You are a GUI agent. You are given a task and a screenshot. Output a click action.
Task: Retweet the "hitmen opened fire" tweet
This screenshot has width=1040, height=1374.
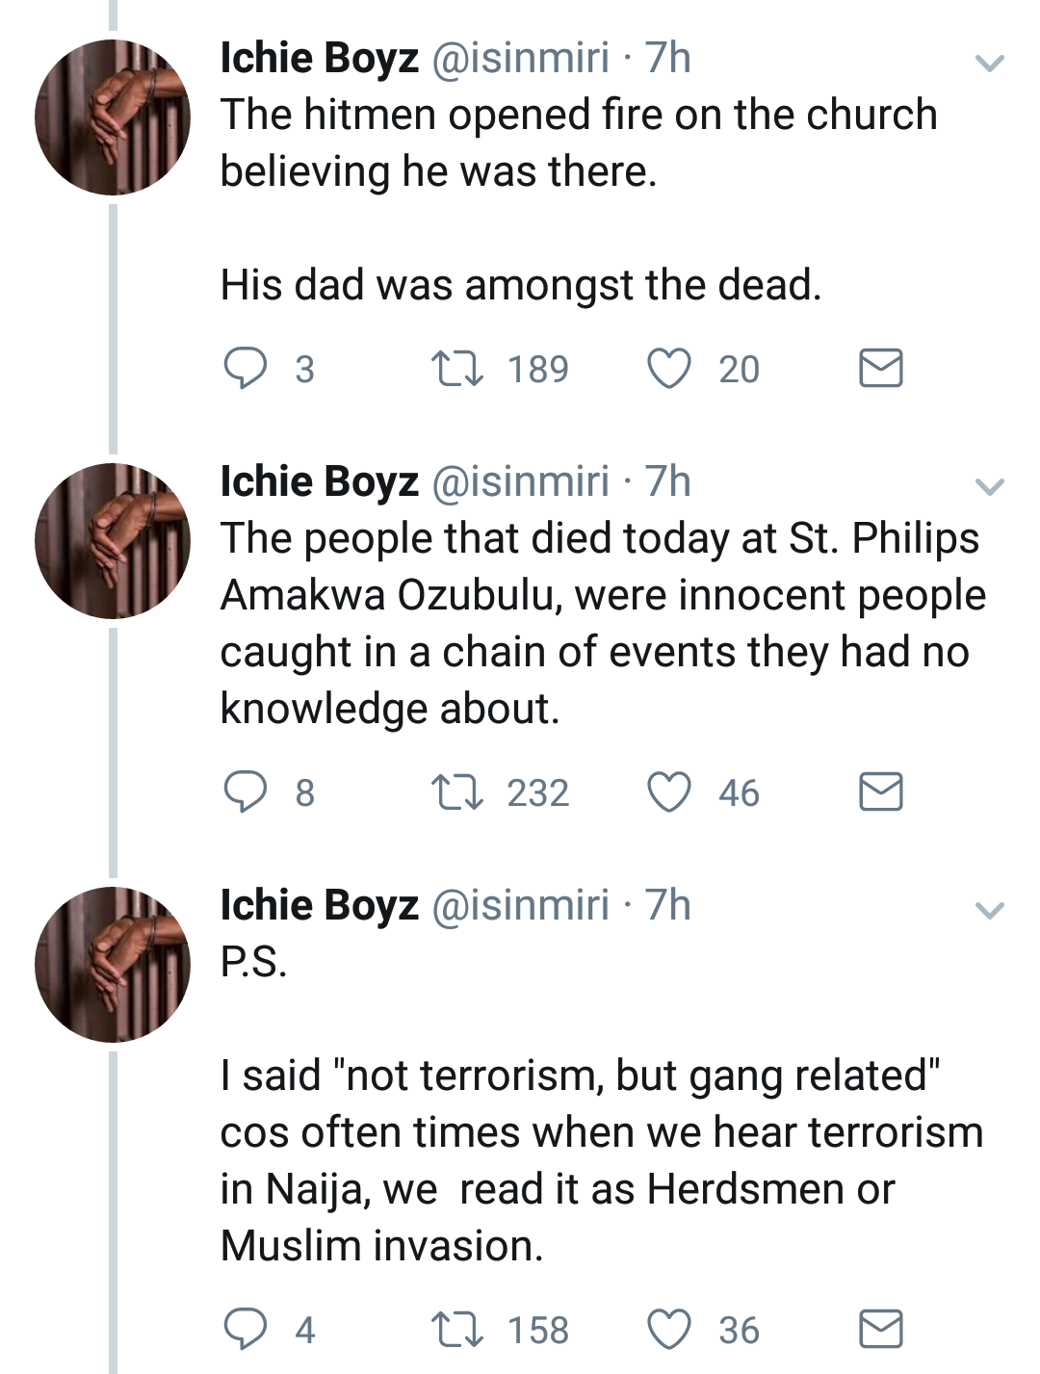457,369
